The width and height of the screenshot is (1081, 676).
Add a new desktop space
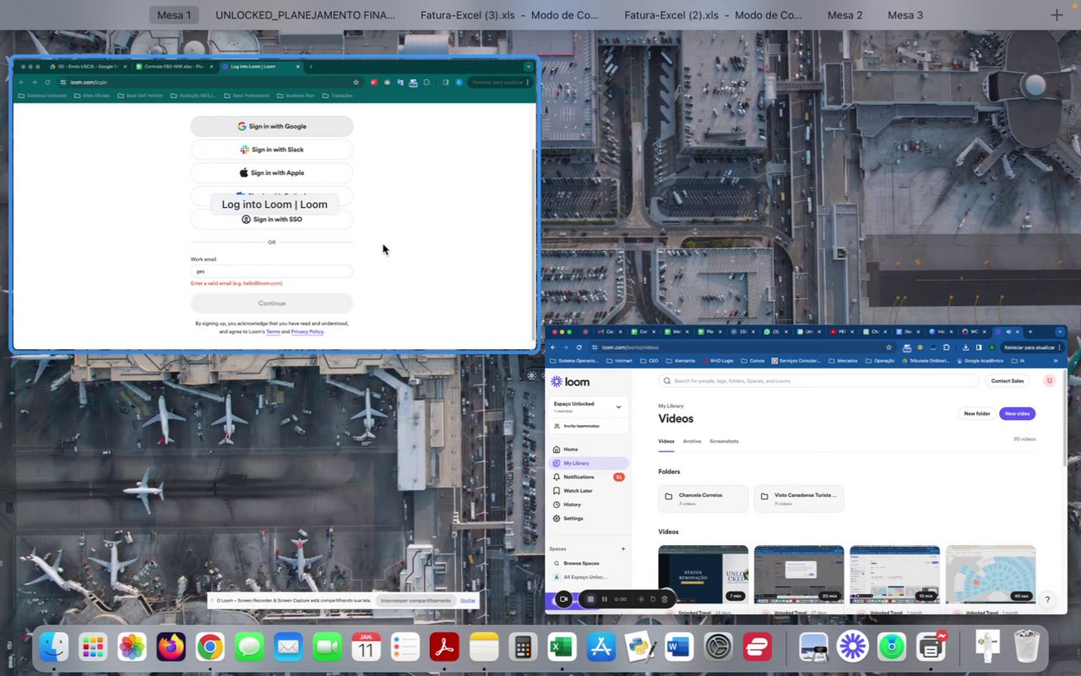[1057, 15]
